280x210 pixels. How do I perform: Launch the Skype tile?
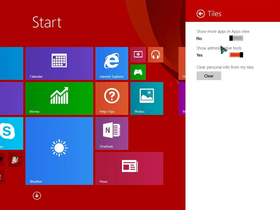(x=11, y=133)
